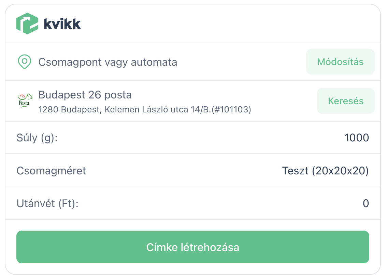This screenshot has height=280, width=387.
Task: Click the "Utánvét (Ft):" label
Action: pos(47,204)
